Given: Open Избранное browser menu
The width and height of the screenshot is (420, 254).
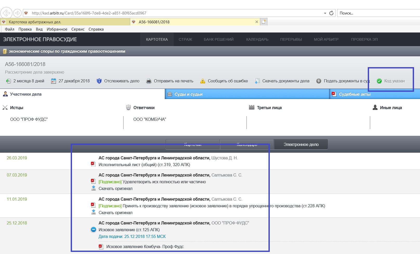Looking at the screenshot, I should click(x=57, y=29).
